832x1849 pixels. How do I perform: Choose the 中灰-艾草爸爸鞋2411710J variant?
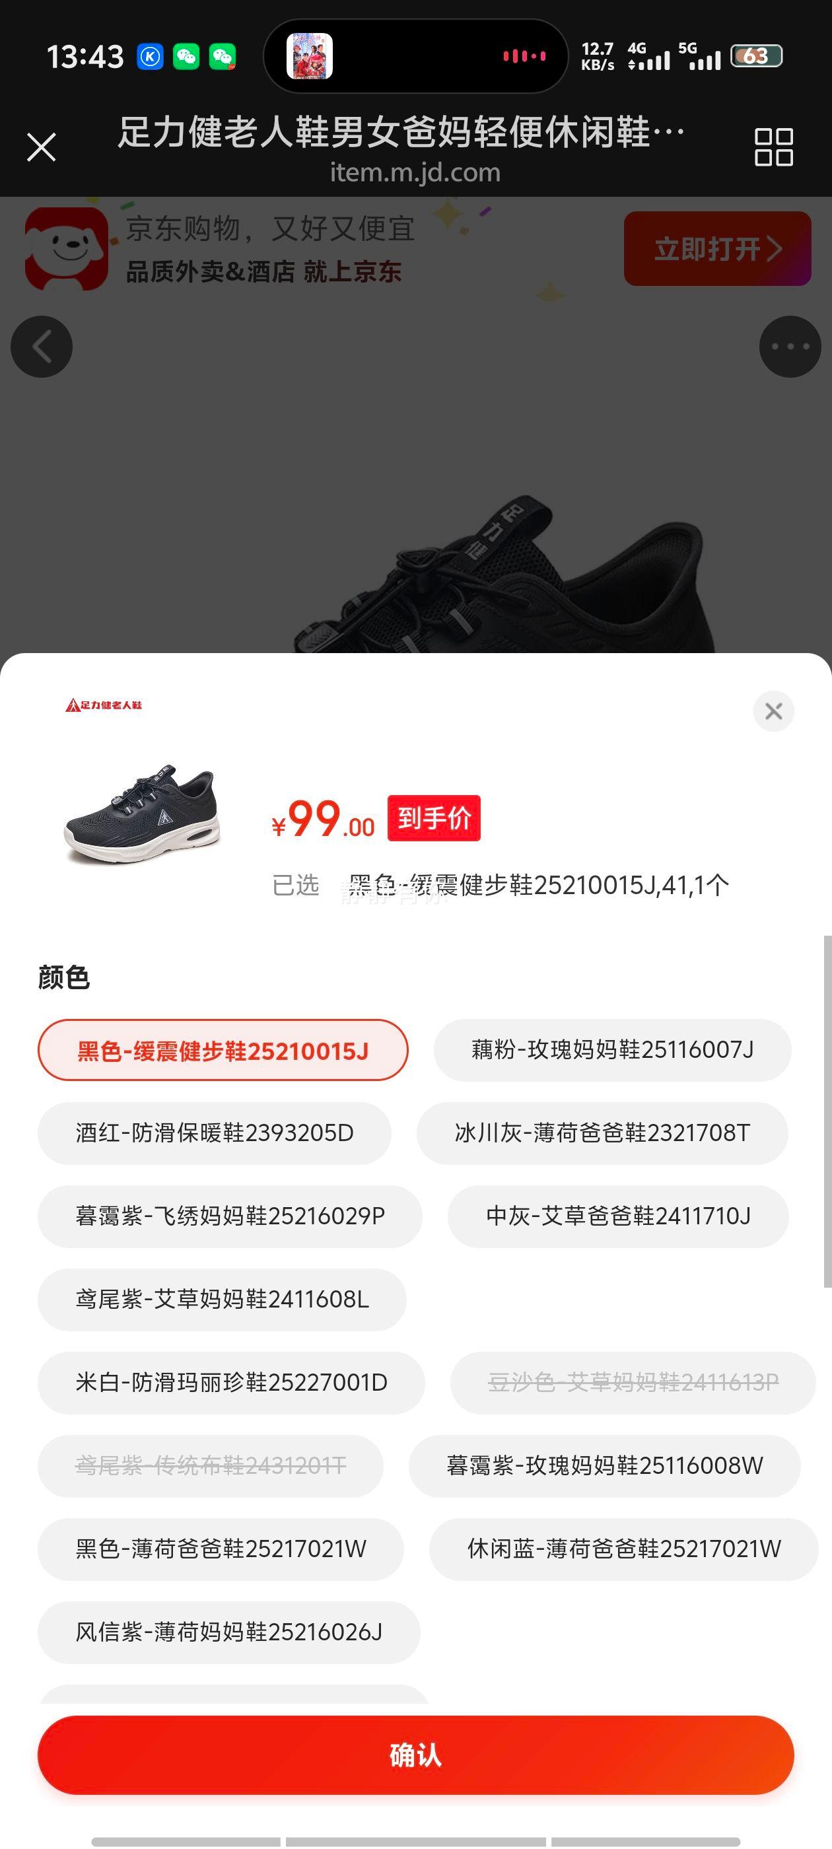coord(618,1216)
